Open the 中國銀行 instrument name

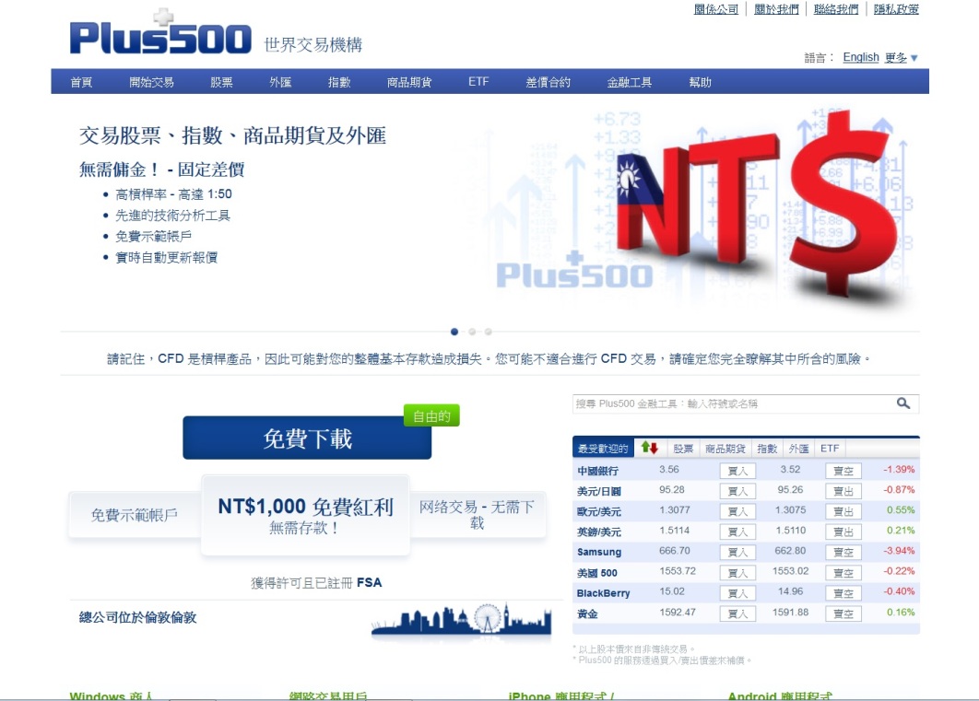597,471
